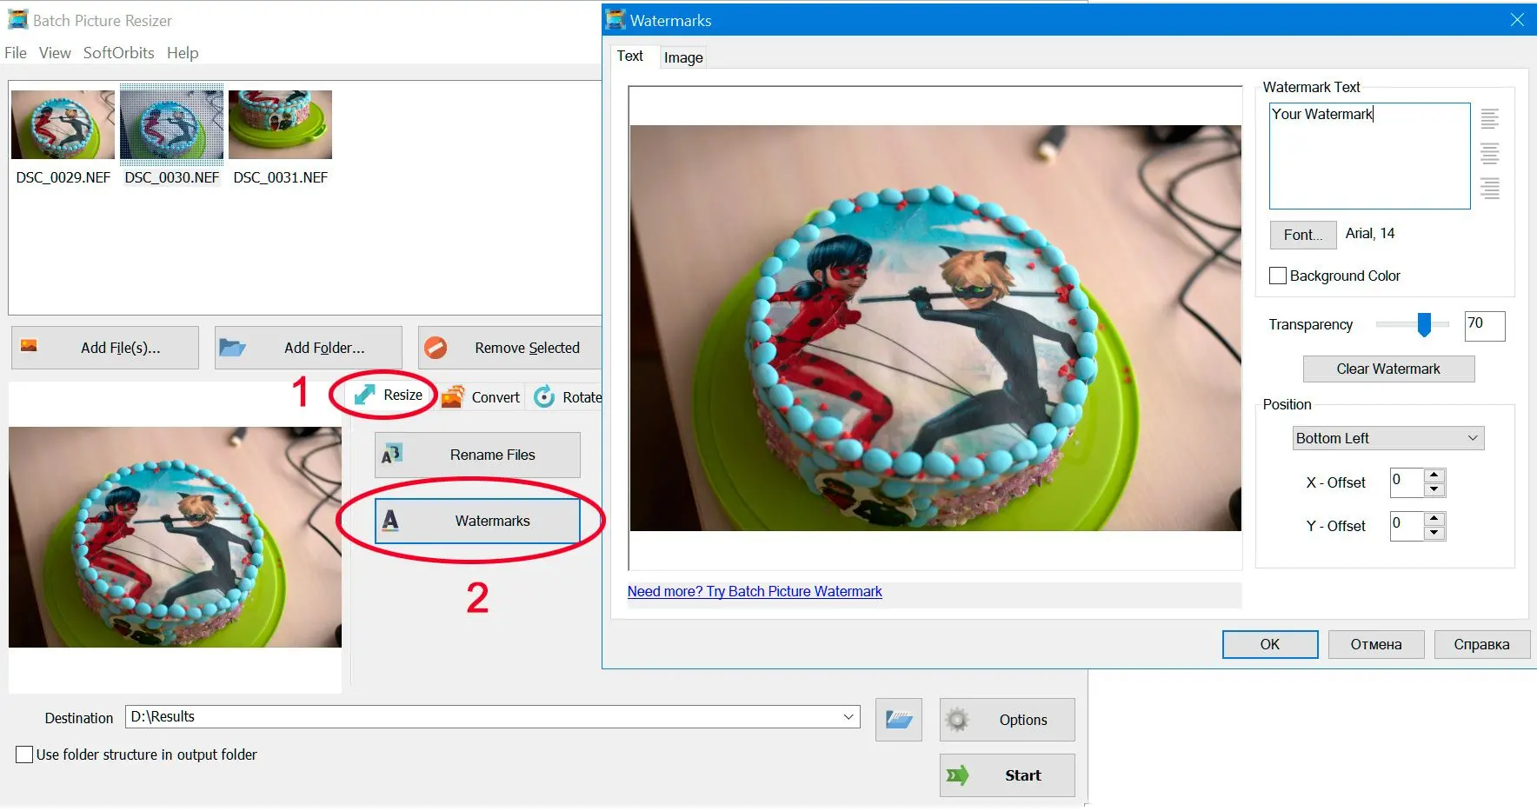This screenshot has width=1537, height=811.
Task: Click the Add Folder button
Action: tap(309, 348)
